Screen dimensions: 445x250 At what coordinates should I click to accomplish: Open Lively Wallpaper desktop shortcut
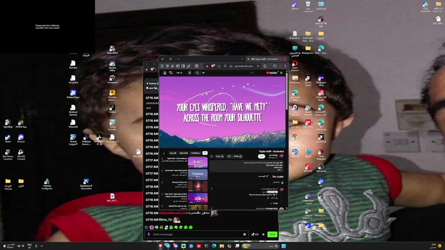point(321,155)
